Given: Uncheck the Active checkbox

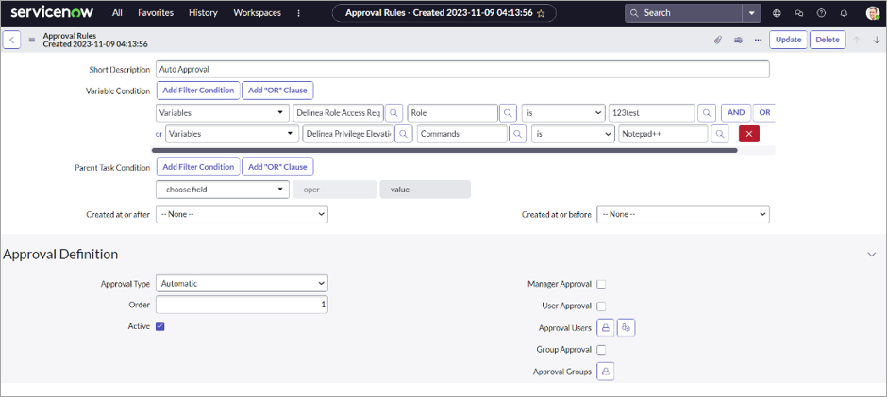Looking at the screenshot, I should (x=160, y=326).
